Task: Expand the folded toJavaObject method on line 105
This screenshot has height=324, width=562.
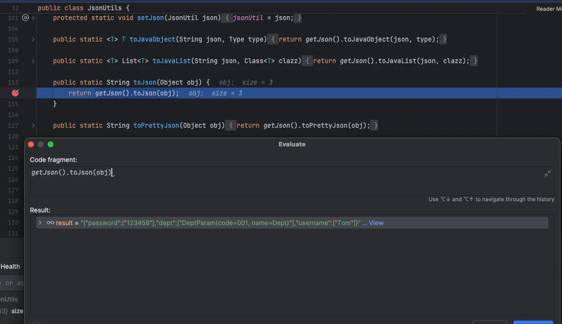Action: coord(33,39)
